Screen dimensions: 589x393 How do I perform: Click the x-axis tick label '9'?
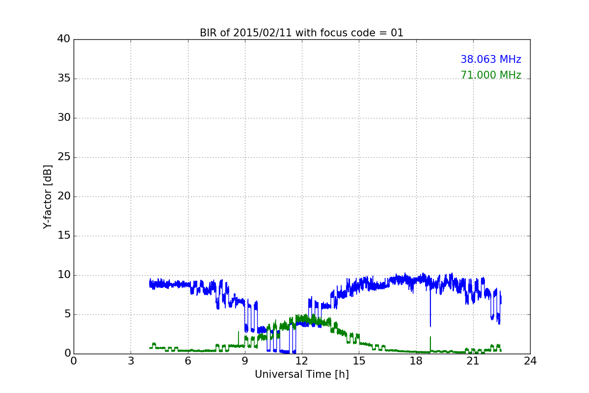245,361
